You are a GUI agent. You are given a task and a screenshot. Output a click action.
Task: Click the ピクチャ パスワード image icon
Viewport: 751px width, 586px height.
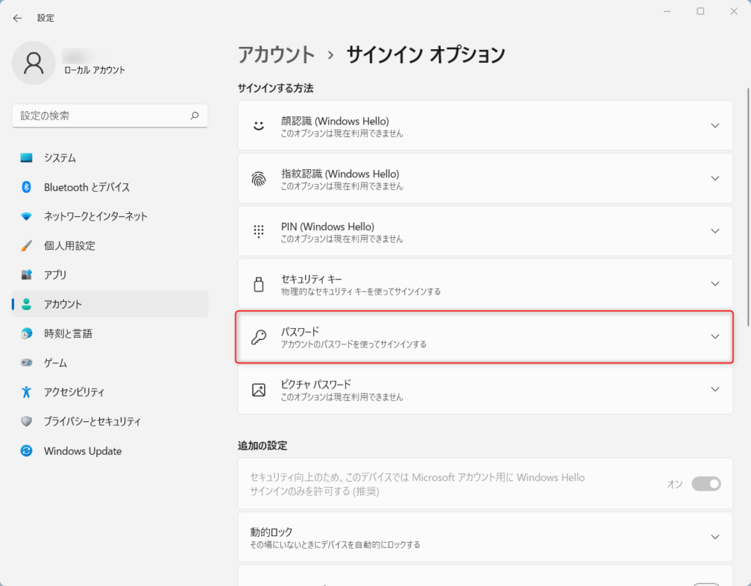coord(259,390)
